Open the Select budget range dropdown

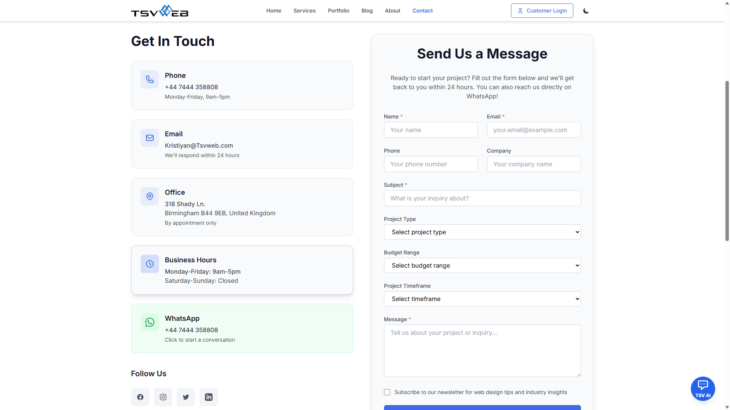[482, 265]
